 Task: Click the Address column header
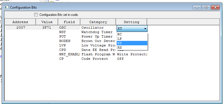tap(20, 22)
